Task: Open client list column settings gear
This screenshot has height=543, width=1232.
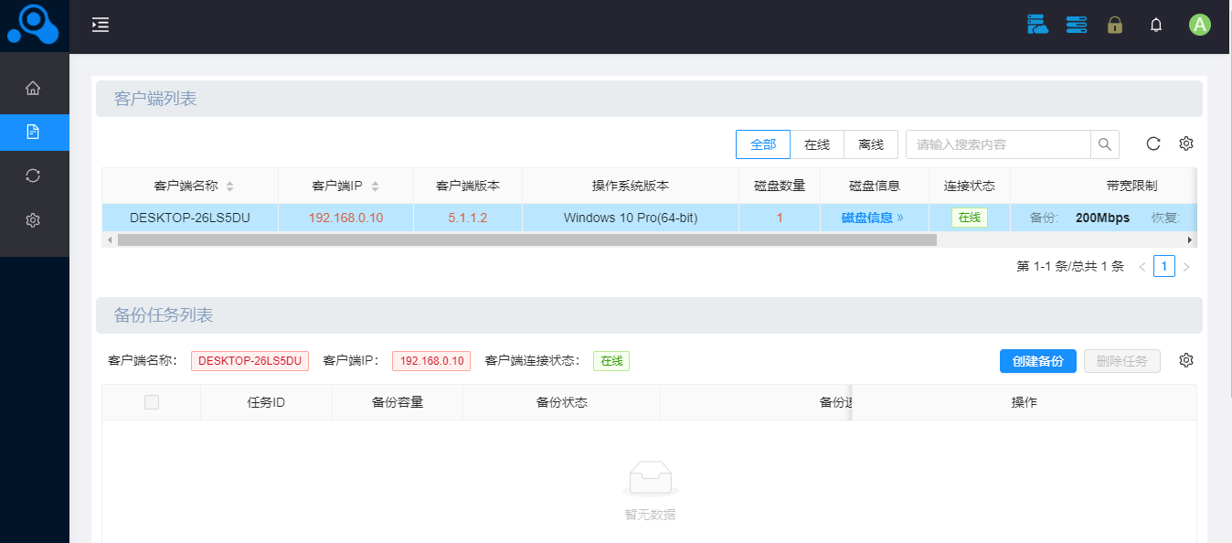Action: point(1186,144)
